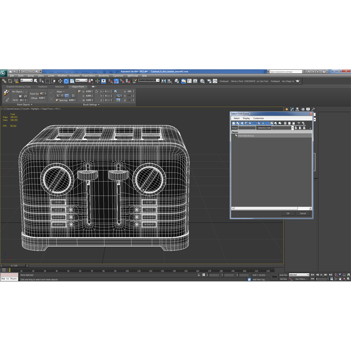
Task: Toggle the Z align axis in Object Paint
Action: point(66,95)
